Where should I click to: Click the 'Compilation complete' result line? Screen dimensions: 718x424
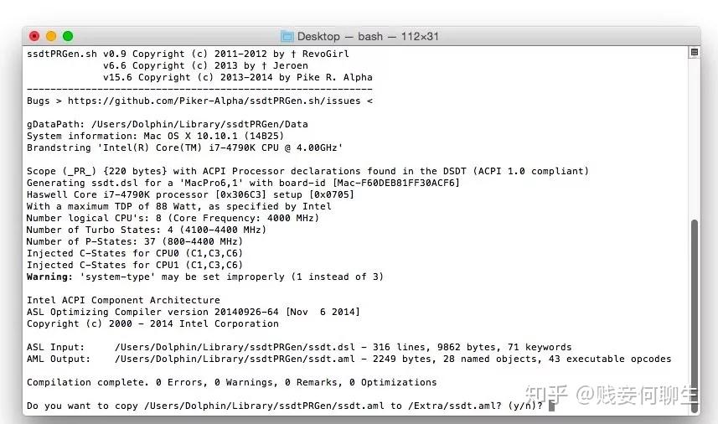click(231, 382)
